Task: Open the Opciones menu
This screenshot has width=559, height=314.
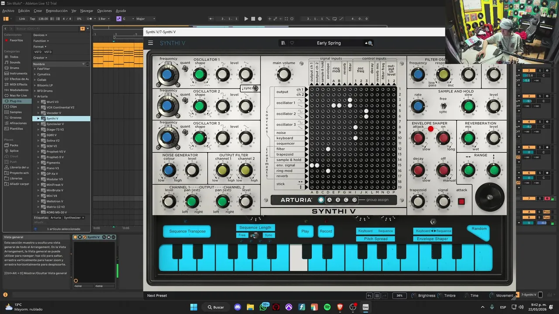Action: click(104, 10)
